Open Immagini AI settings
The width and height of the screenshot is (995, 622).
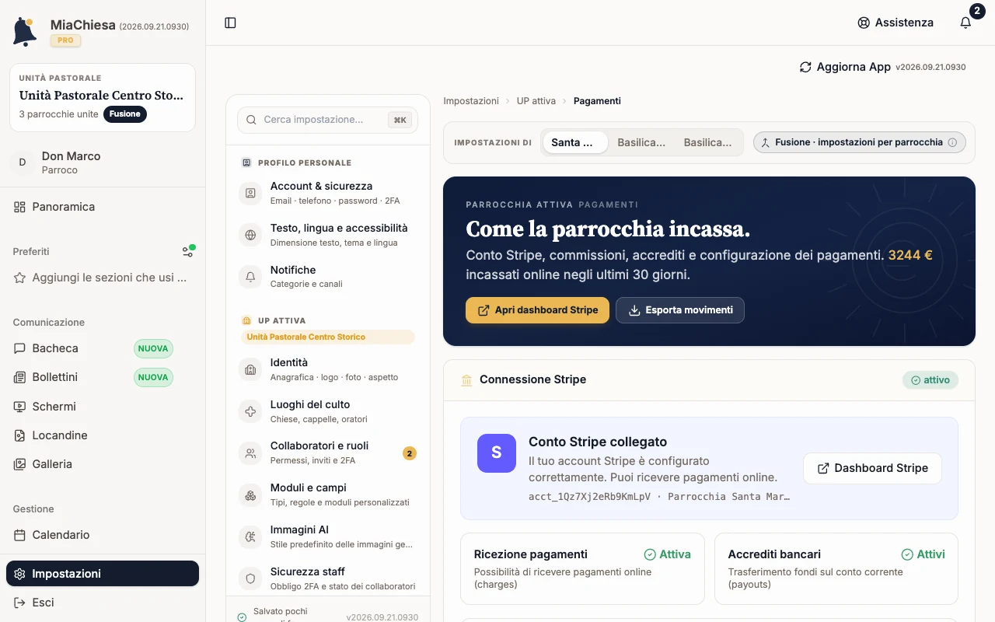point(327,536)
